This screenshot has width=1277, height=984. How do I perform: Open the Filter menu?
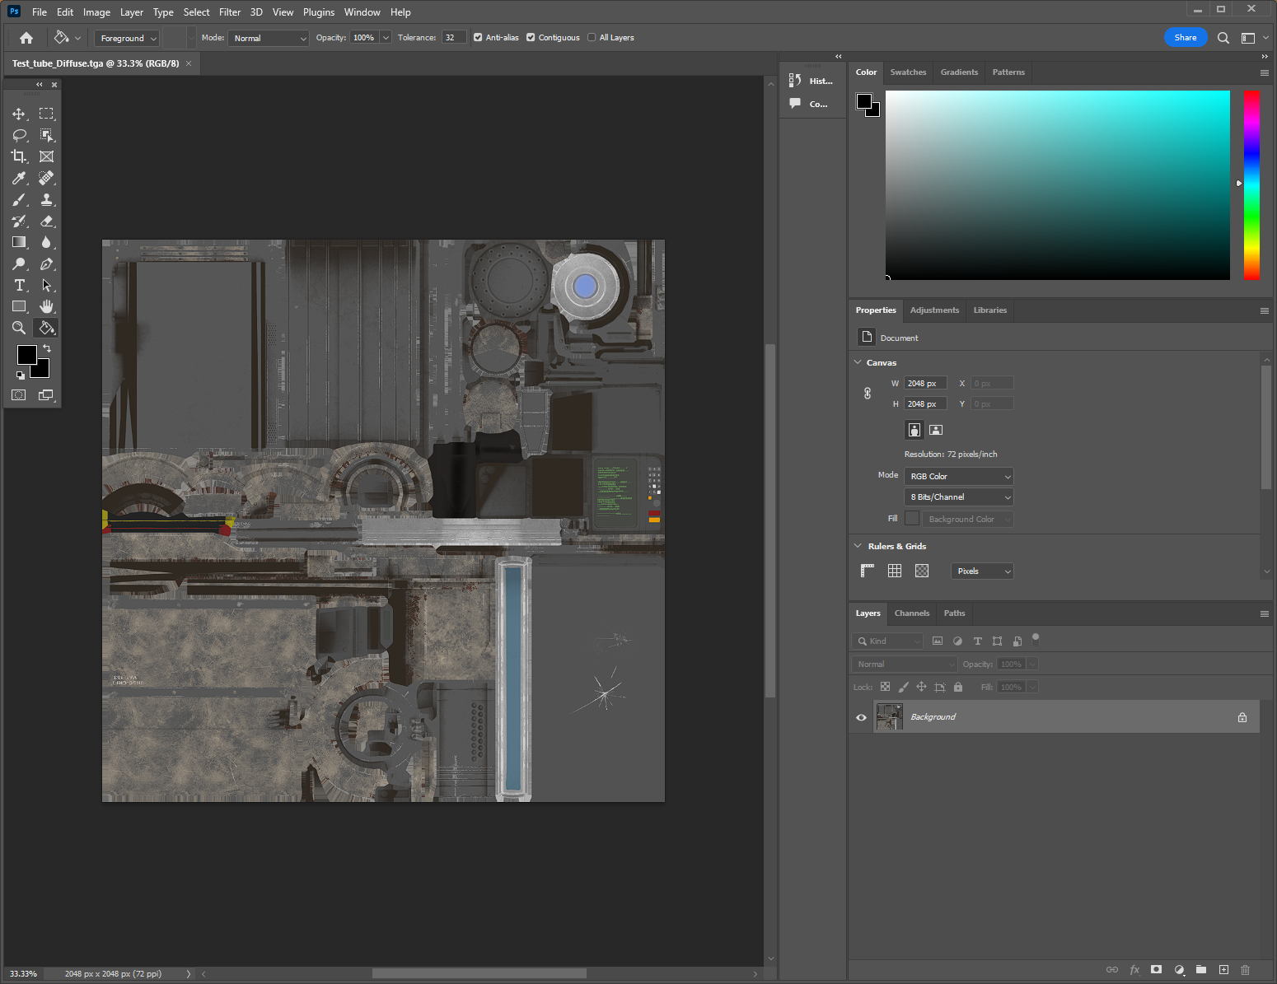pyautogui.click(x=230, y=12)
